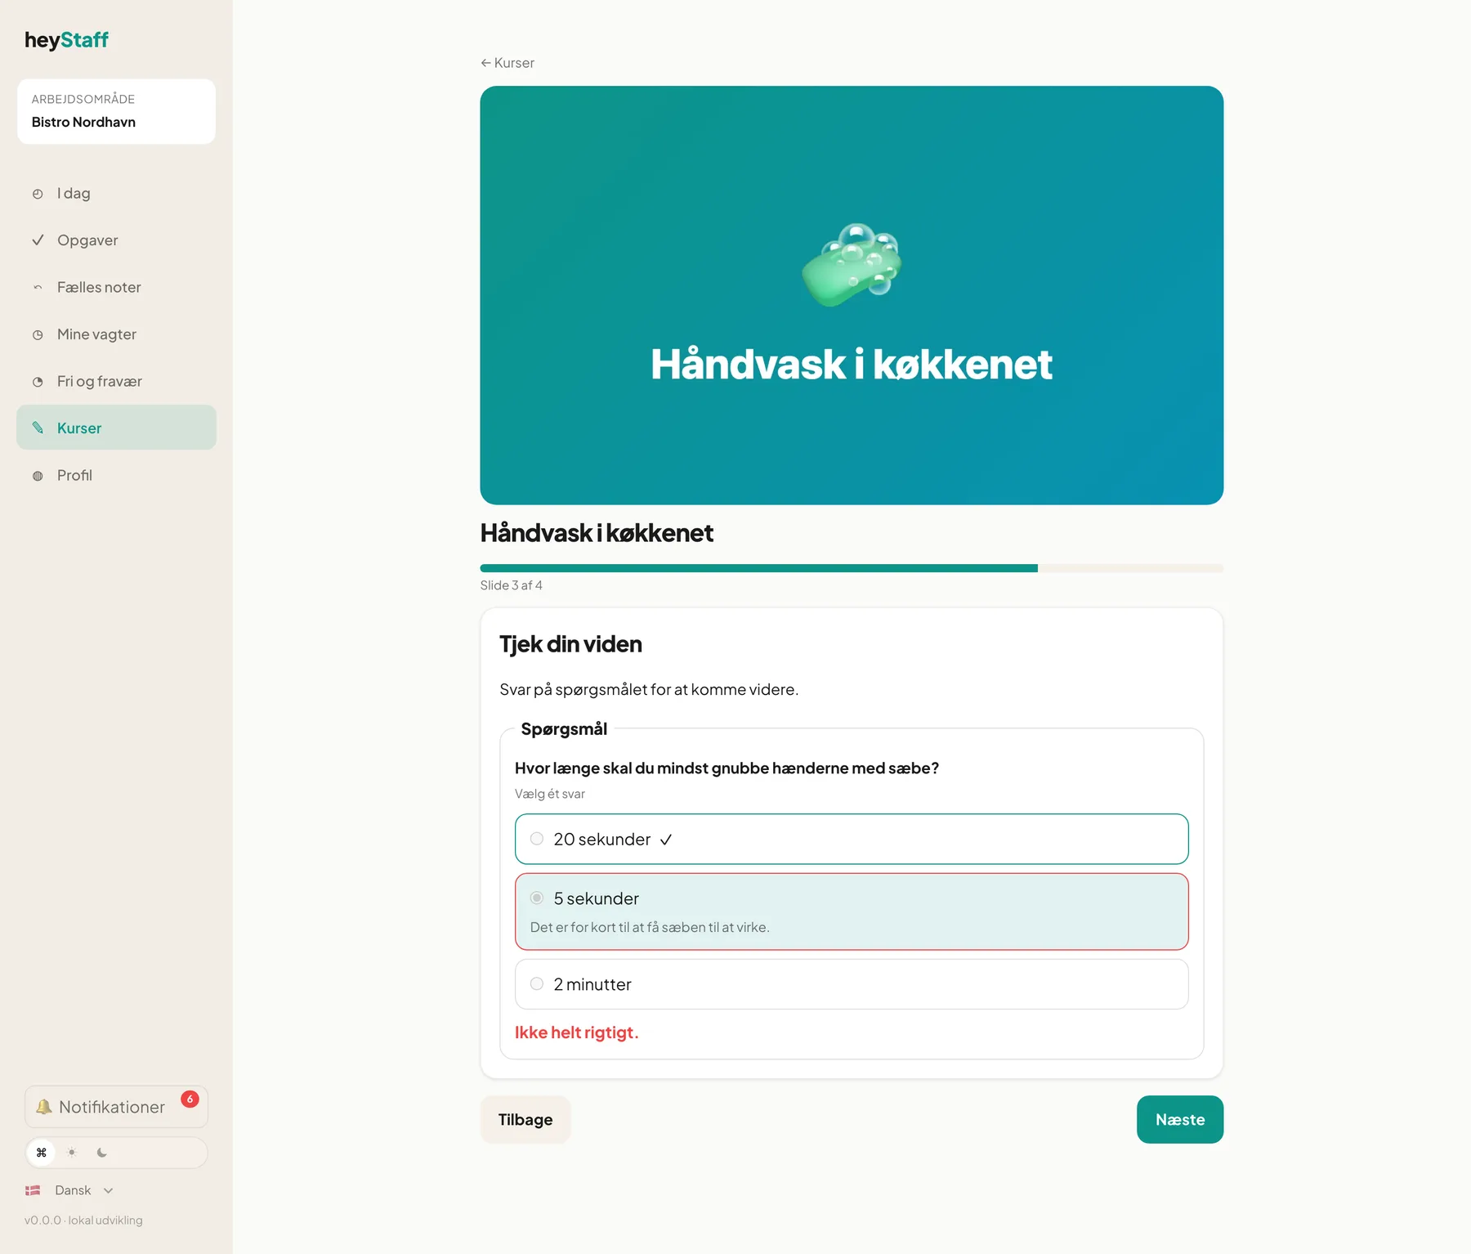Image resolution: width=1471 pixels, height=1254 pixels.
Task: Go to Opgaver in sidebar
Action: tap(116, 240)
